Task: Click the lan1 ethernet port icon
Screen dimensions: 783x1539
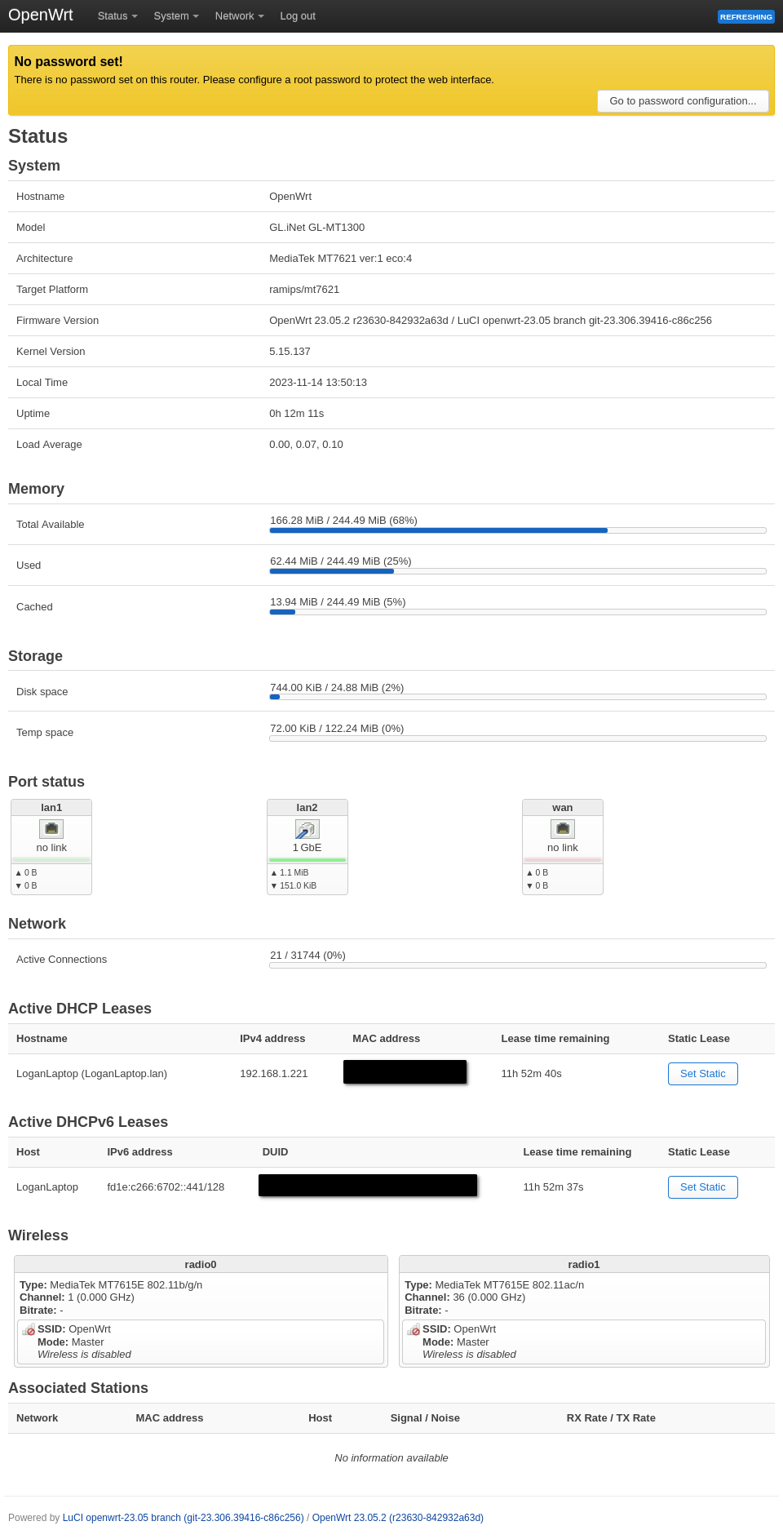Action: pos(51,828)
